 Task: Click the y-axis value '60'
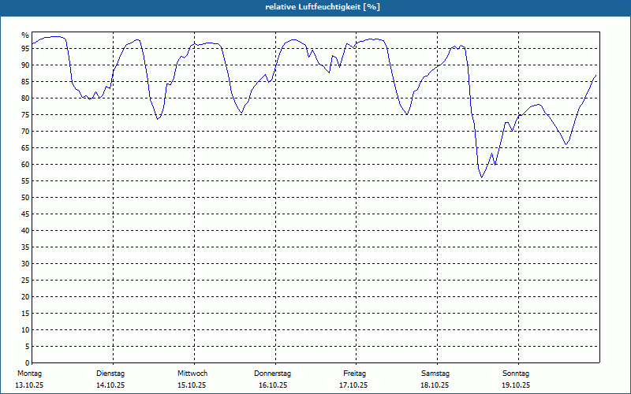click(x=25, y=165)
